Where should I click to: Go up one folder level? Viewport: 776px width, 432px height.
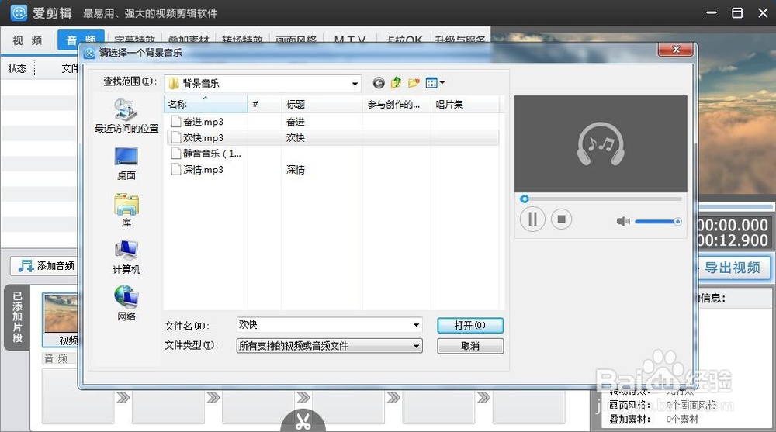click(396, 83)
